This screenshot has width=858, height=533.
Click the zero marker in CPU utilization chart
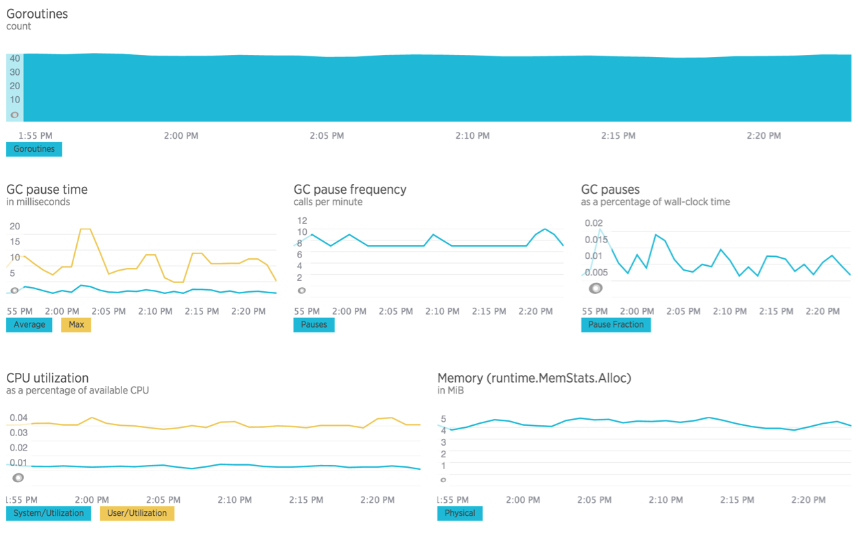(x=19, y=477)
